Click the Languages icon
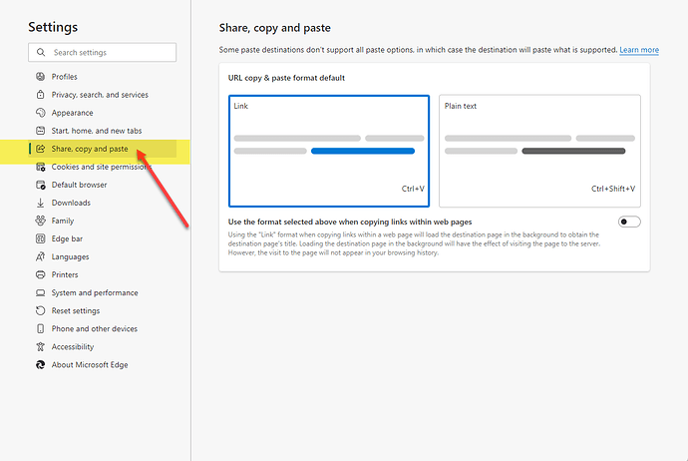Image resolution: width=688 pixels, height=461 pixels. click(x=40, y=256)
